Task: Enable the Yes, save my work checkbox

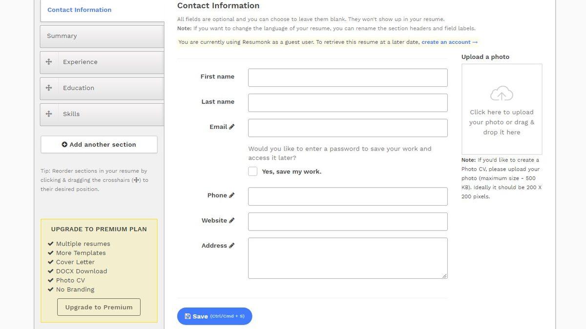Action: point(252,171)
